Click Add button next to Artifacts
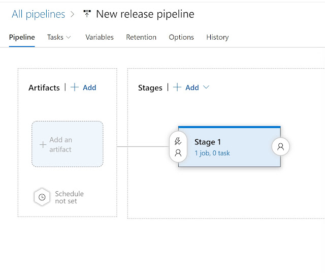 [89, 87]
